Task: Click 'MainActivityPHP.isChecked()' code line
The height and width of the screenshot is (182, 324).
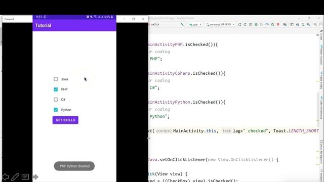Action: click(x=183, y=44)
